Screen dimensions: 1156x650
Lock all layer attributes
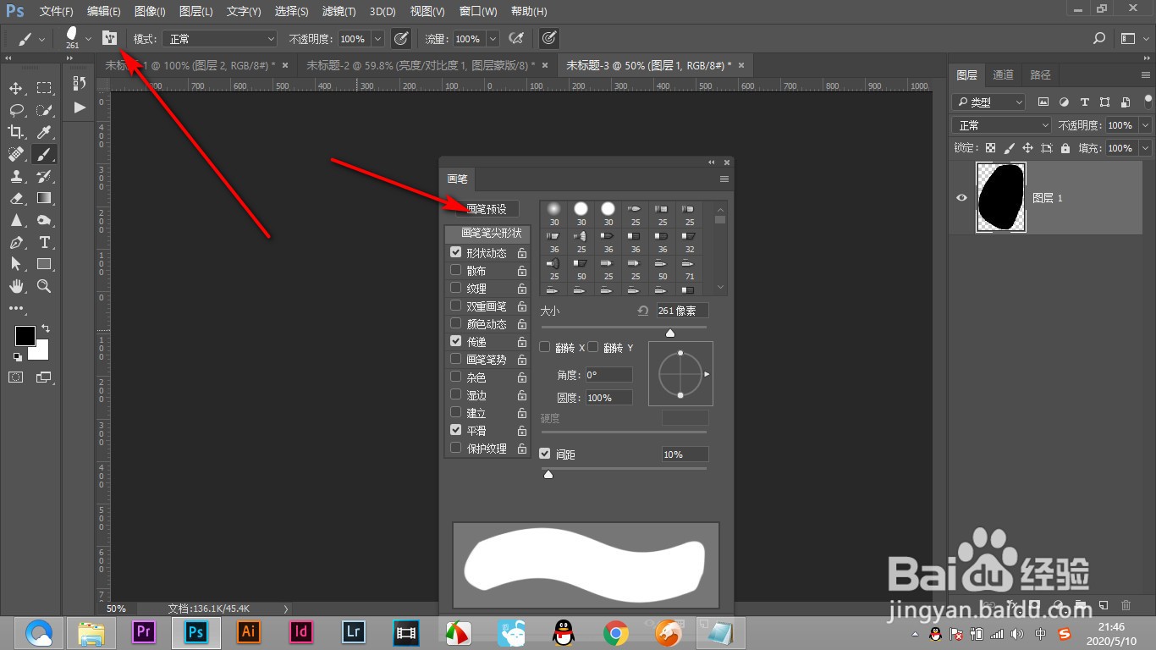click(x=1065, y=147)
